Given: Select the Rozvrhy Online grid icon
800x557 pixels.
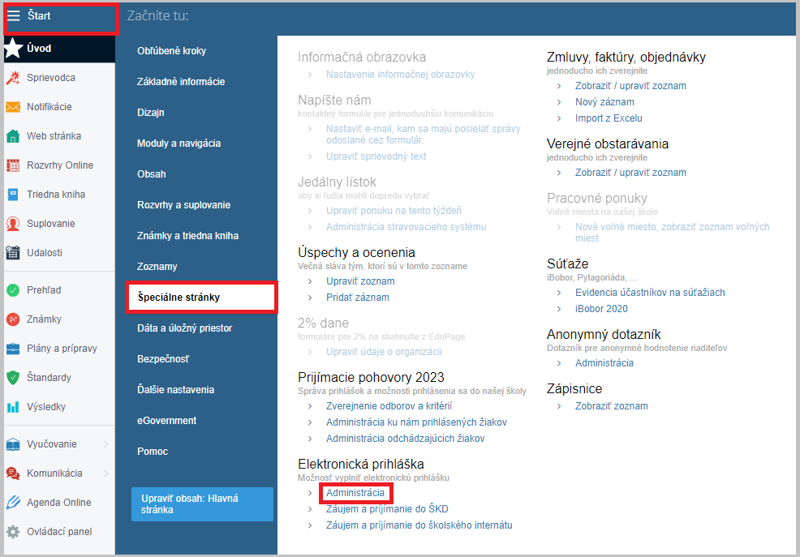Looking at the screenshot, I should tap(13, 165).
